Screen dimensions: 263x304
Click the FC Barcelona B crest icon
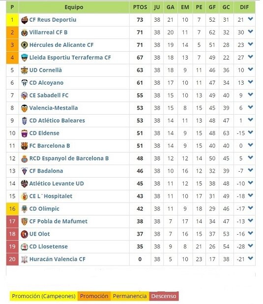click(24, 146)
